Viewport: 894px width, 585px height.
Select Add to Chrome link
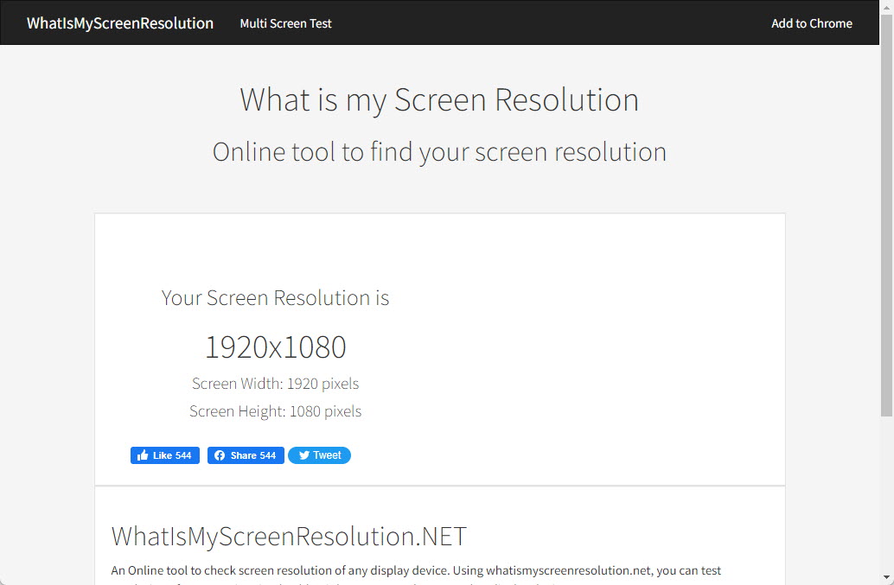click(x=811, y=23)
